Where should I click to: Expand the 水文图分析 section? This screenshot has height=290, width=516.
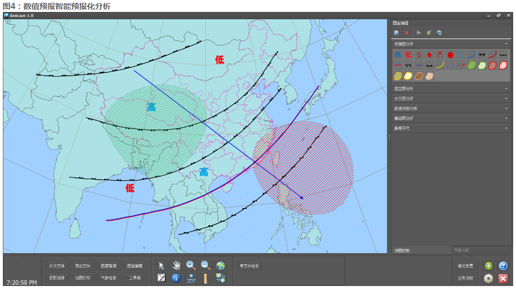click(x=451, y=99)
